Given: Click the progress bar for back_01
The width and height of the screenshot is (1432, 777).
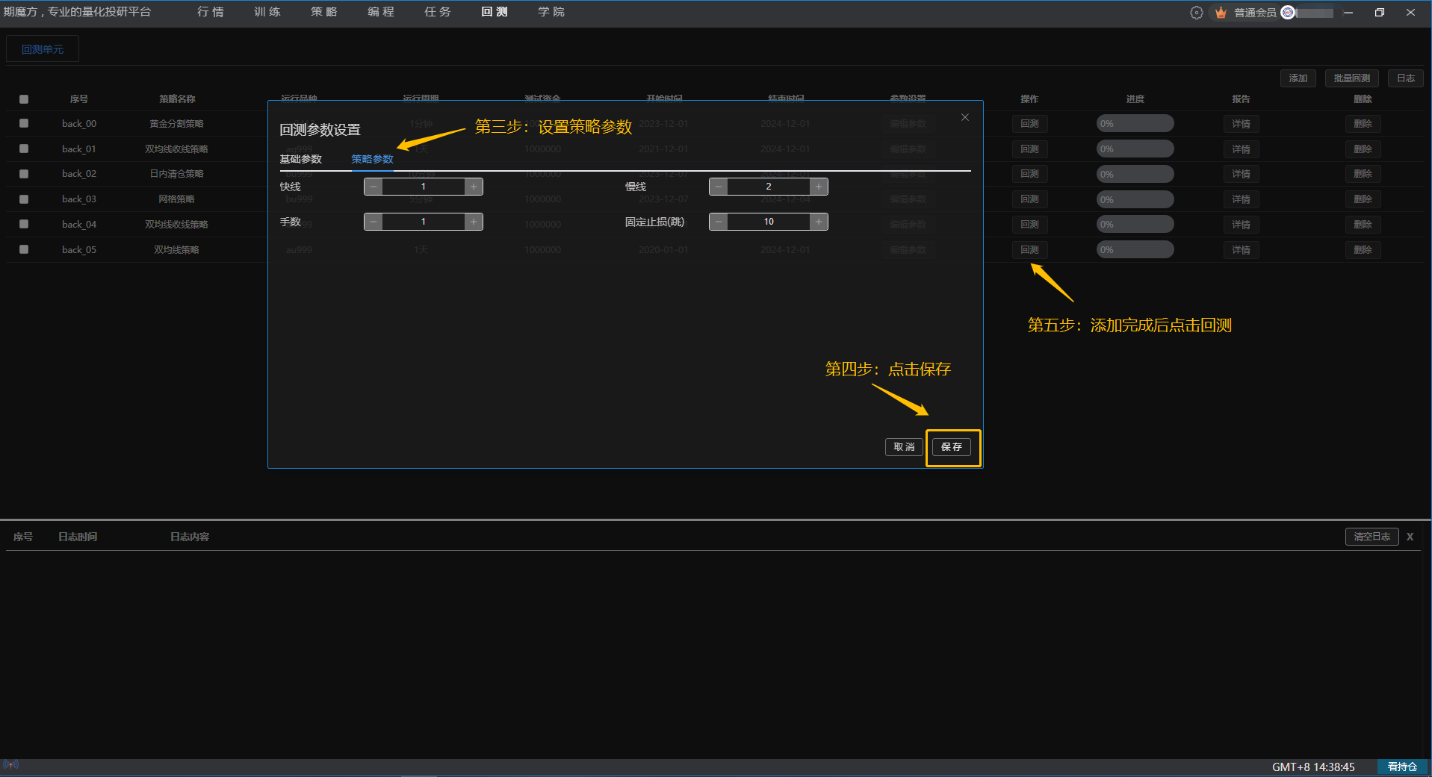Looking at the screenshot, I should click(1135, 149).
